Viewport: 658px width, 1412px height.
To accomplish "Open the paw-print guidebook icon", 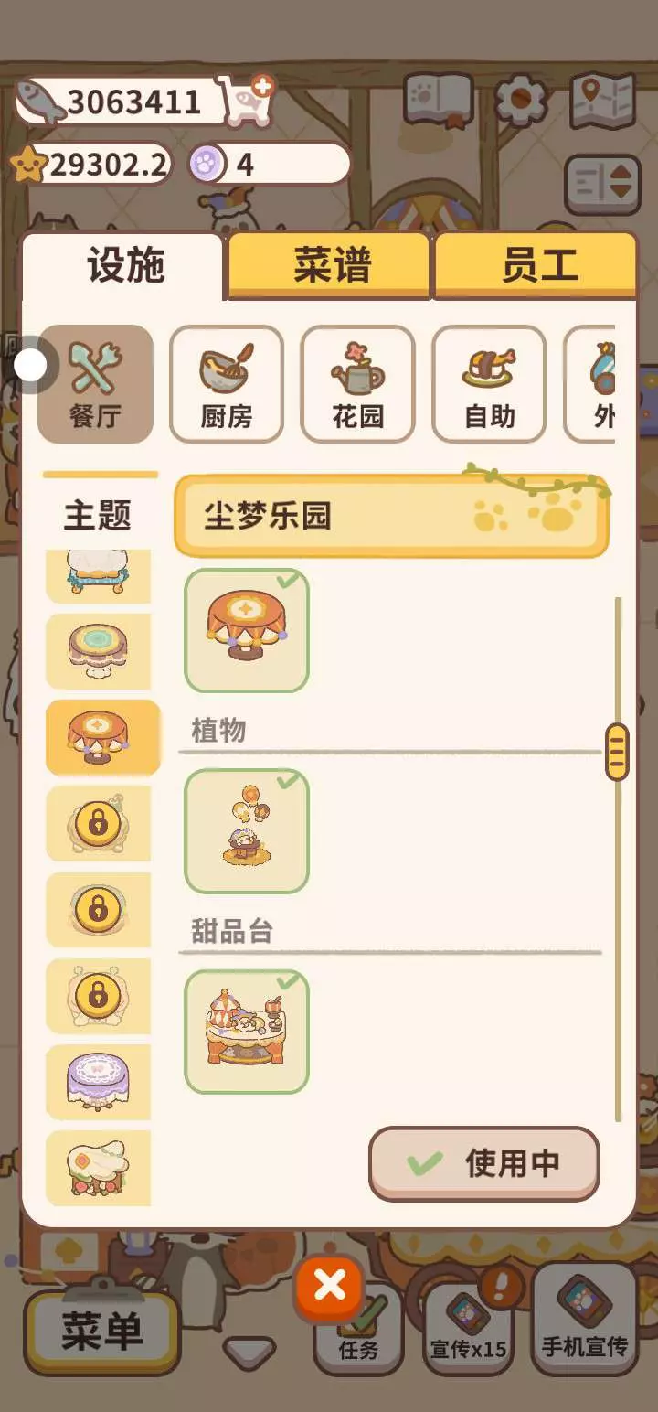I will 438,99.
